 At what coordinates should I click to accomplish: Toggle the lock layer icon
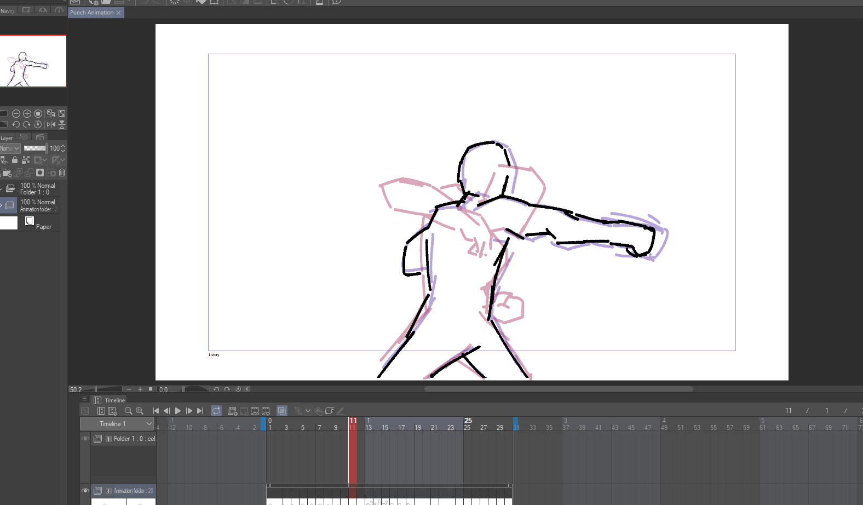(15, 160)
